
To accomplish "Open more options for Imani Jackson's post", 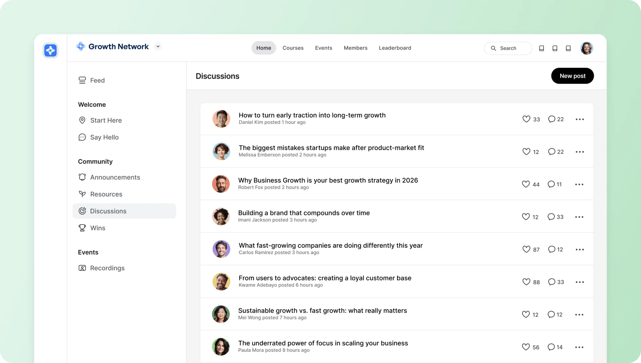I will [579, 217].
